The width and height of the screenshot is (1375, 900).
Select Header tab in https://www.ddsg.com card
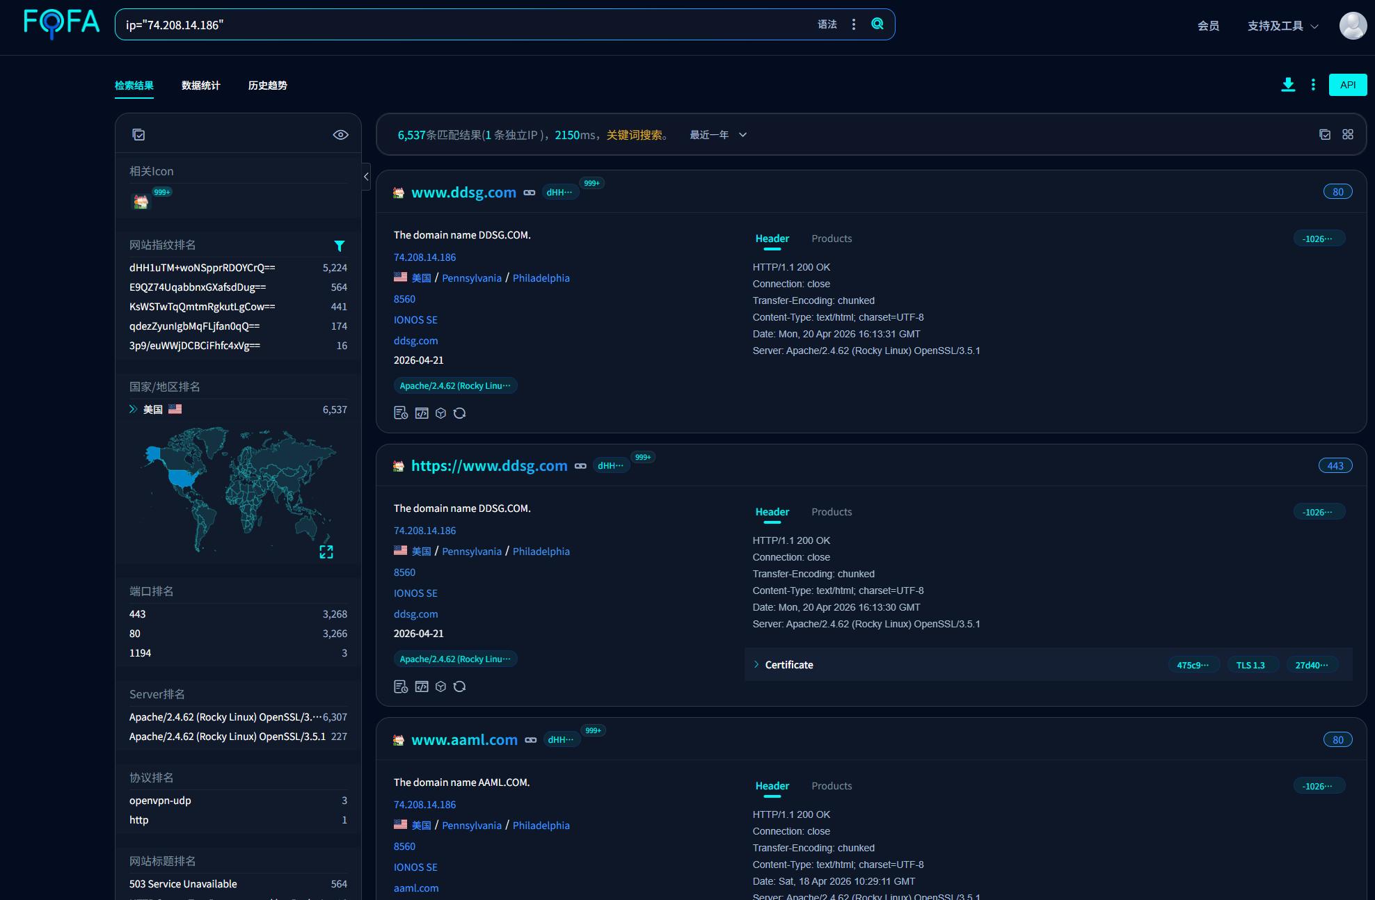(772, 512)
